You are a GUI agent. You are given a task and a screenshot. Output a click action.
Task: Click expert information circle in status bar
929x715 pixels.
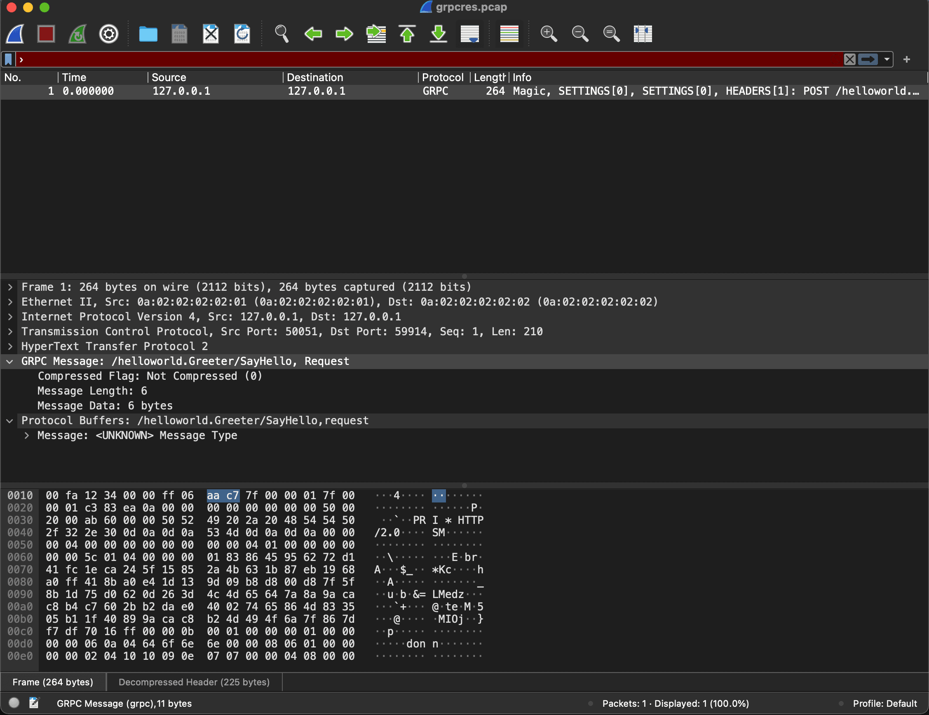pyautogui.click(x=14, y=703)
